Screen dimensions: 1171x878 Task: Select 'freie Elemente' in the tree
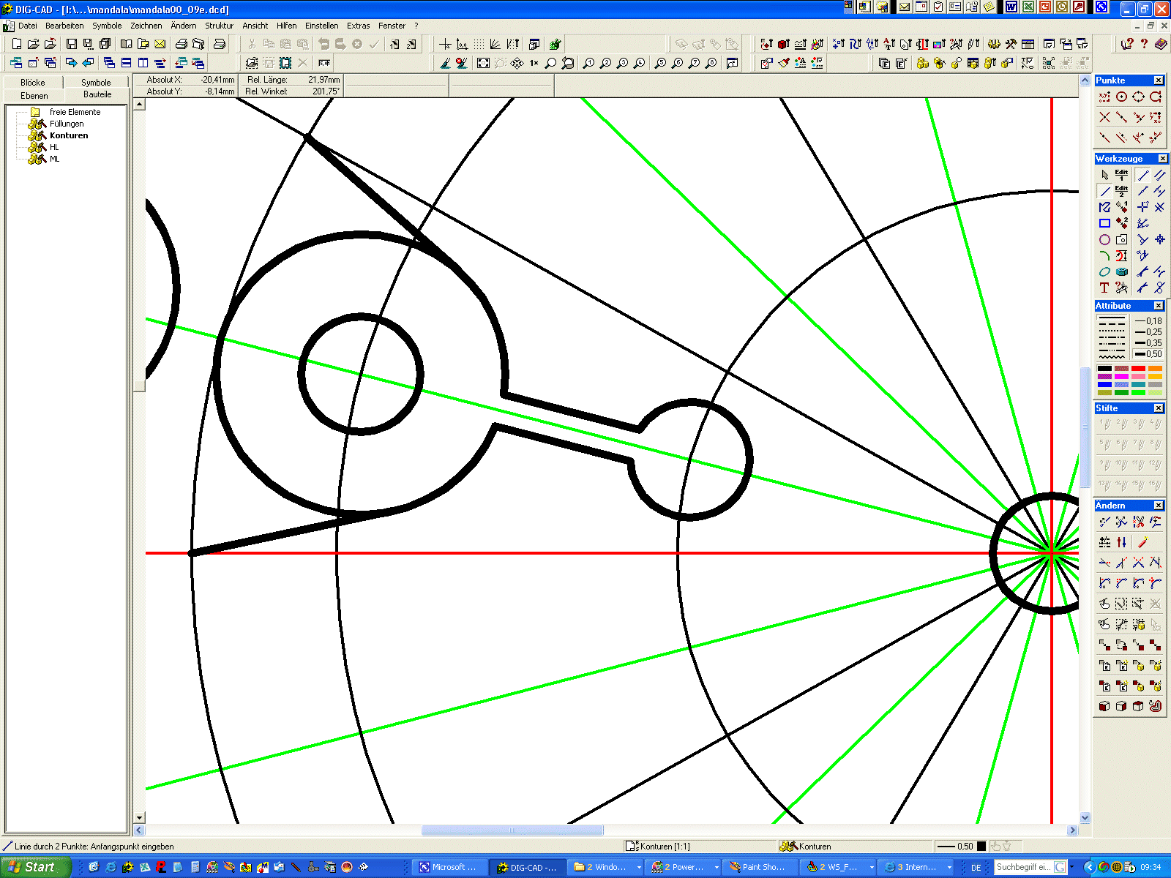75,112
